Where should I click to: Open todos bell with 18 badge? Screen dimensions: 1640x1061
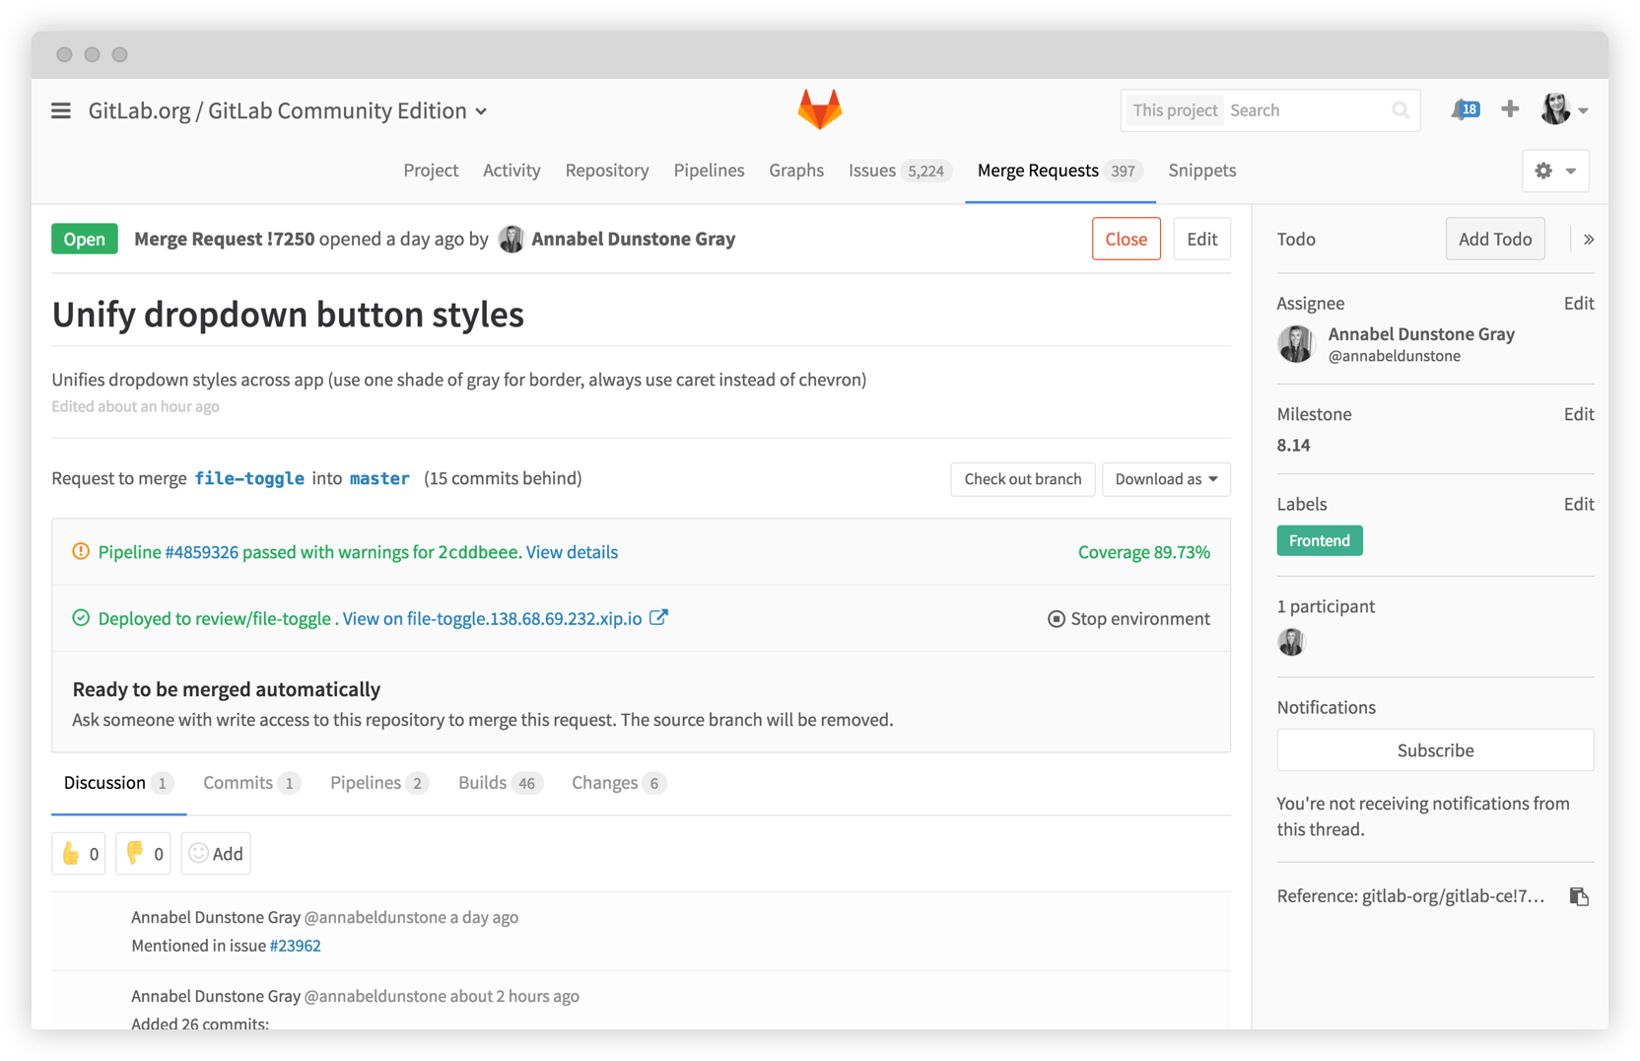(1465, 109)
